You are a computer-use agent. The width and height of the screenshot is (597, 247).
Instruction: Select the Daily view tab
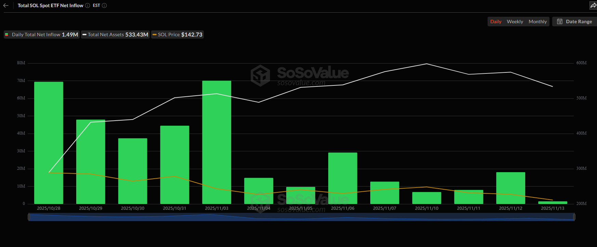495,22
